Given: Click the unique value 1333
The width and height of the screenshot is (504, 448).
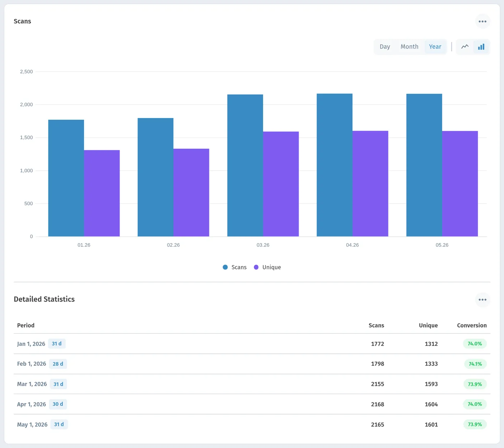Looking at the screenshot, I should coord(431,364).
